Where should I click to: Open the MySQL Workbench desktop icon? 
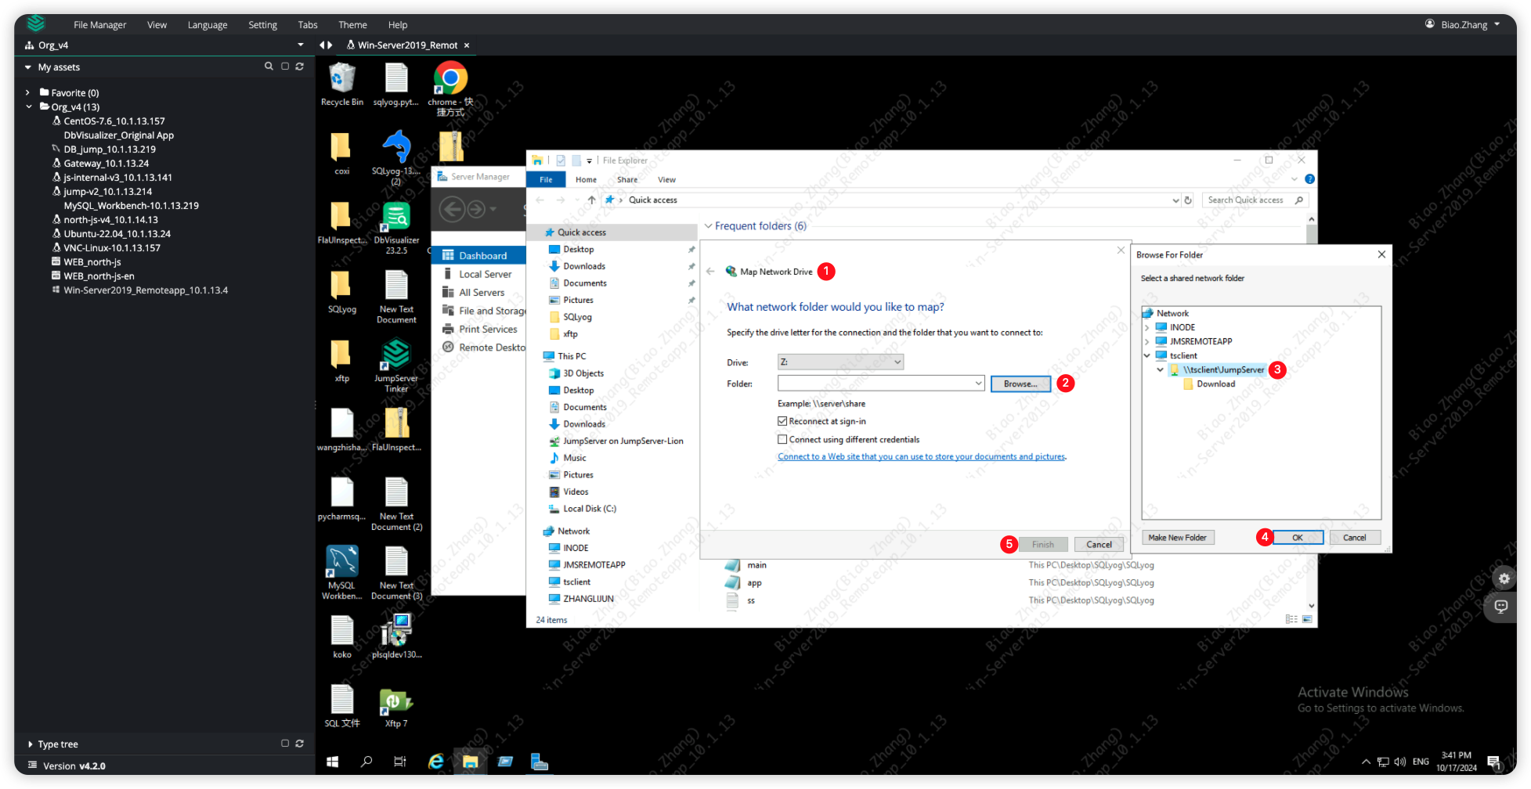(342, 573)
